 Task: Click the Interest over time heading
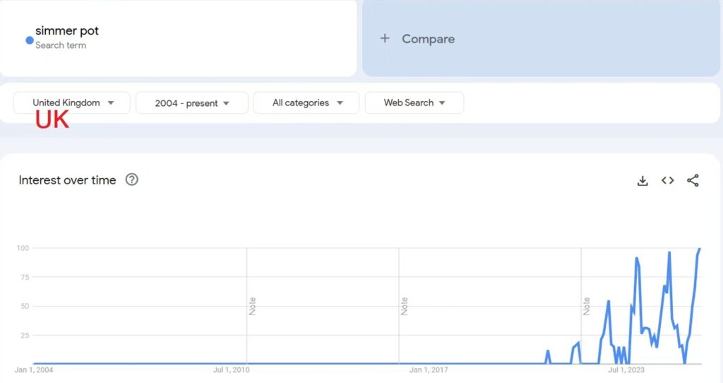67,180
